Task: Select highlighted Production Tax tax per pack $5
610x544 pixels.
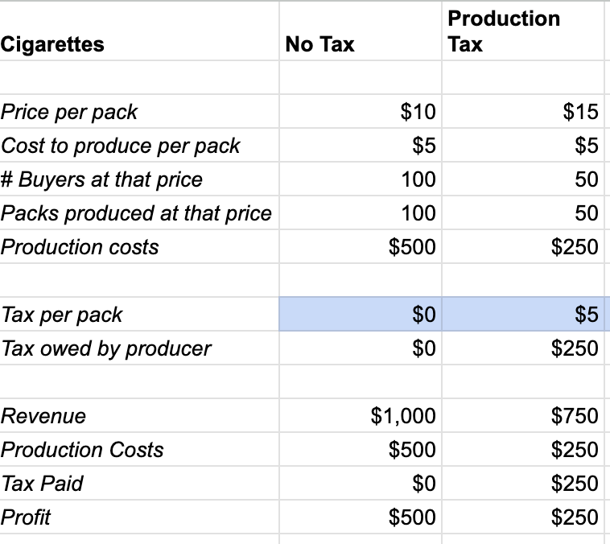Action: click(x=523, y=314)
